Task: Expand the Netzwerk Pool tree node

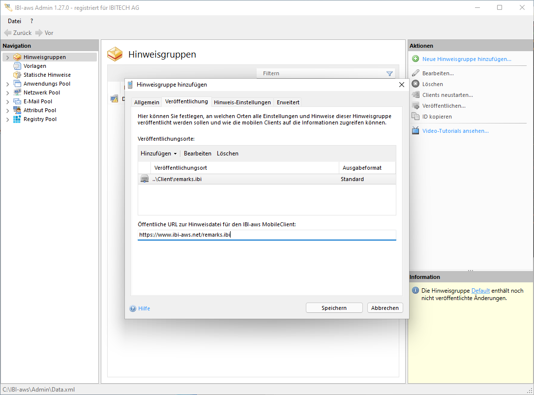Action: [x=7, y=93]
